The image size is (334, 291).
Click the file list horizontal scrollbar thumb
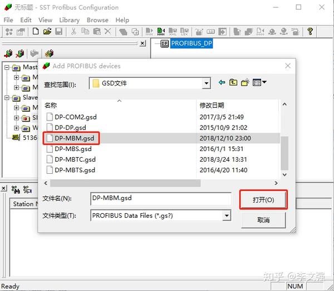click(125, 183)
